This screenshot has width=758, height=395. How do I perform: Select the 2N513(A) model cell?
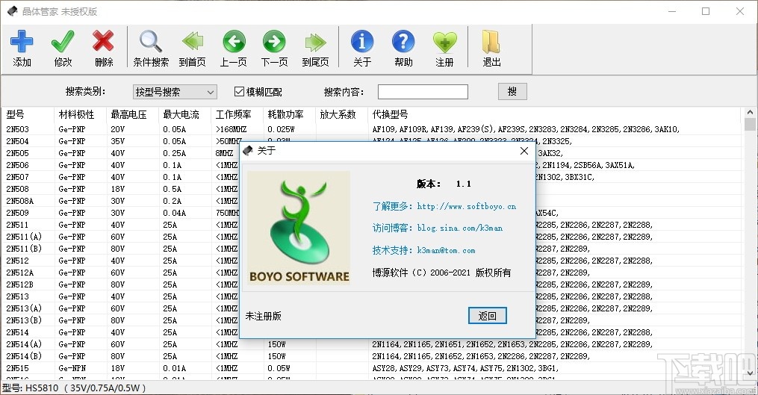pos(24,308)
